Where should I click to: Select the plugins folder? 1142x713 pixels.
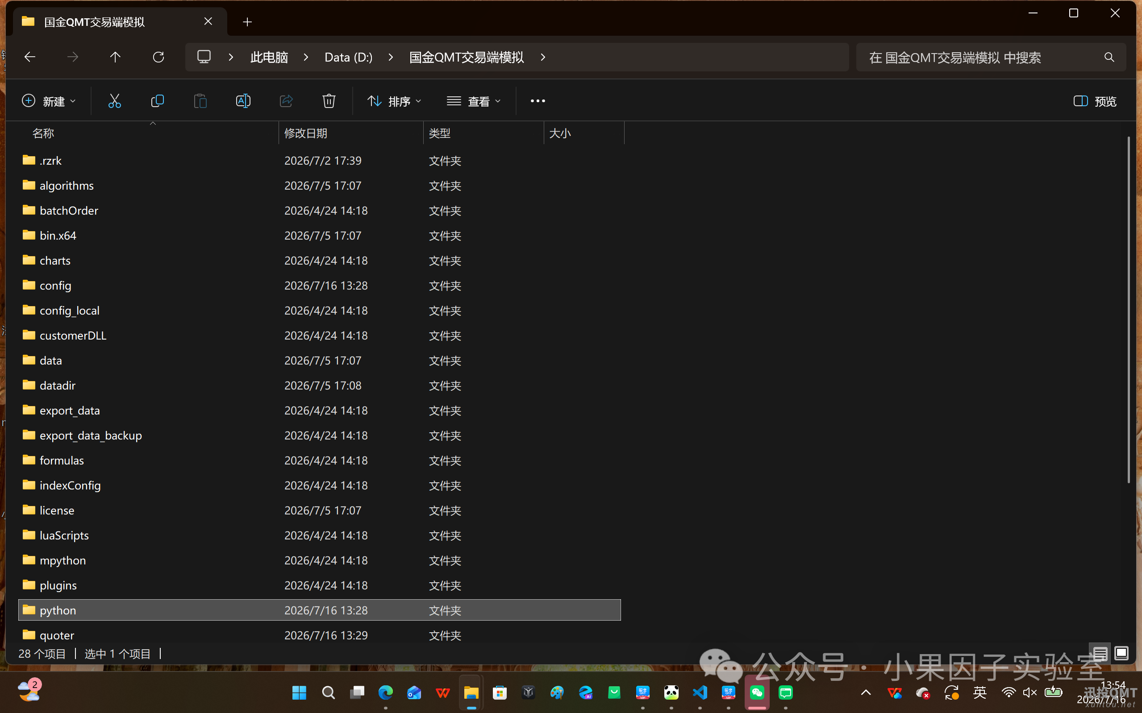[x=319, y=585]
